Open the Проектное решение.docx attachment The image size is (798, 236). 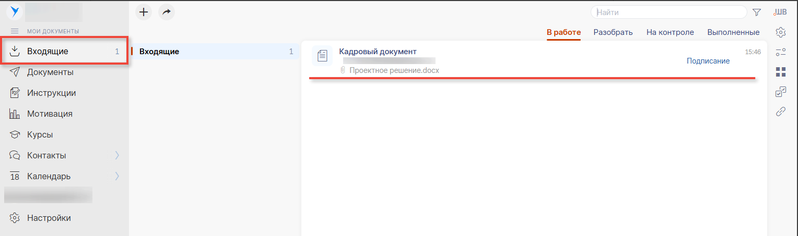394,70
